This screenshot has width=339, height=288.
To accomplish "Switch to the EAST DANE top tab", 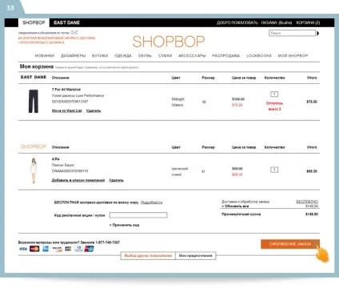I will click(66, 22).
